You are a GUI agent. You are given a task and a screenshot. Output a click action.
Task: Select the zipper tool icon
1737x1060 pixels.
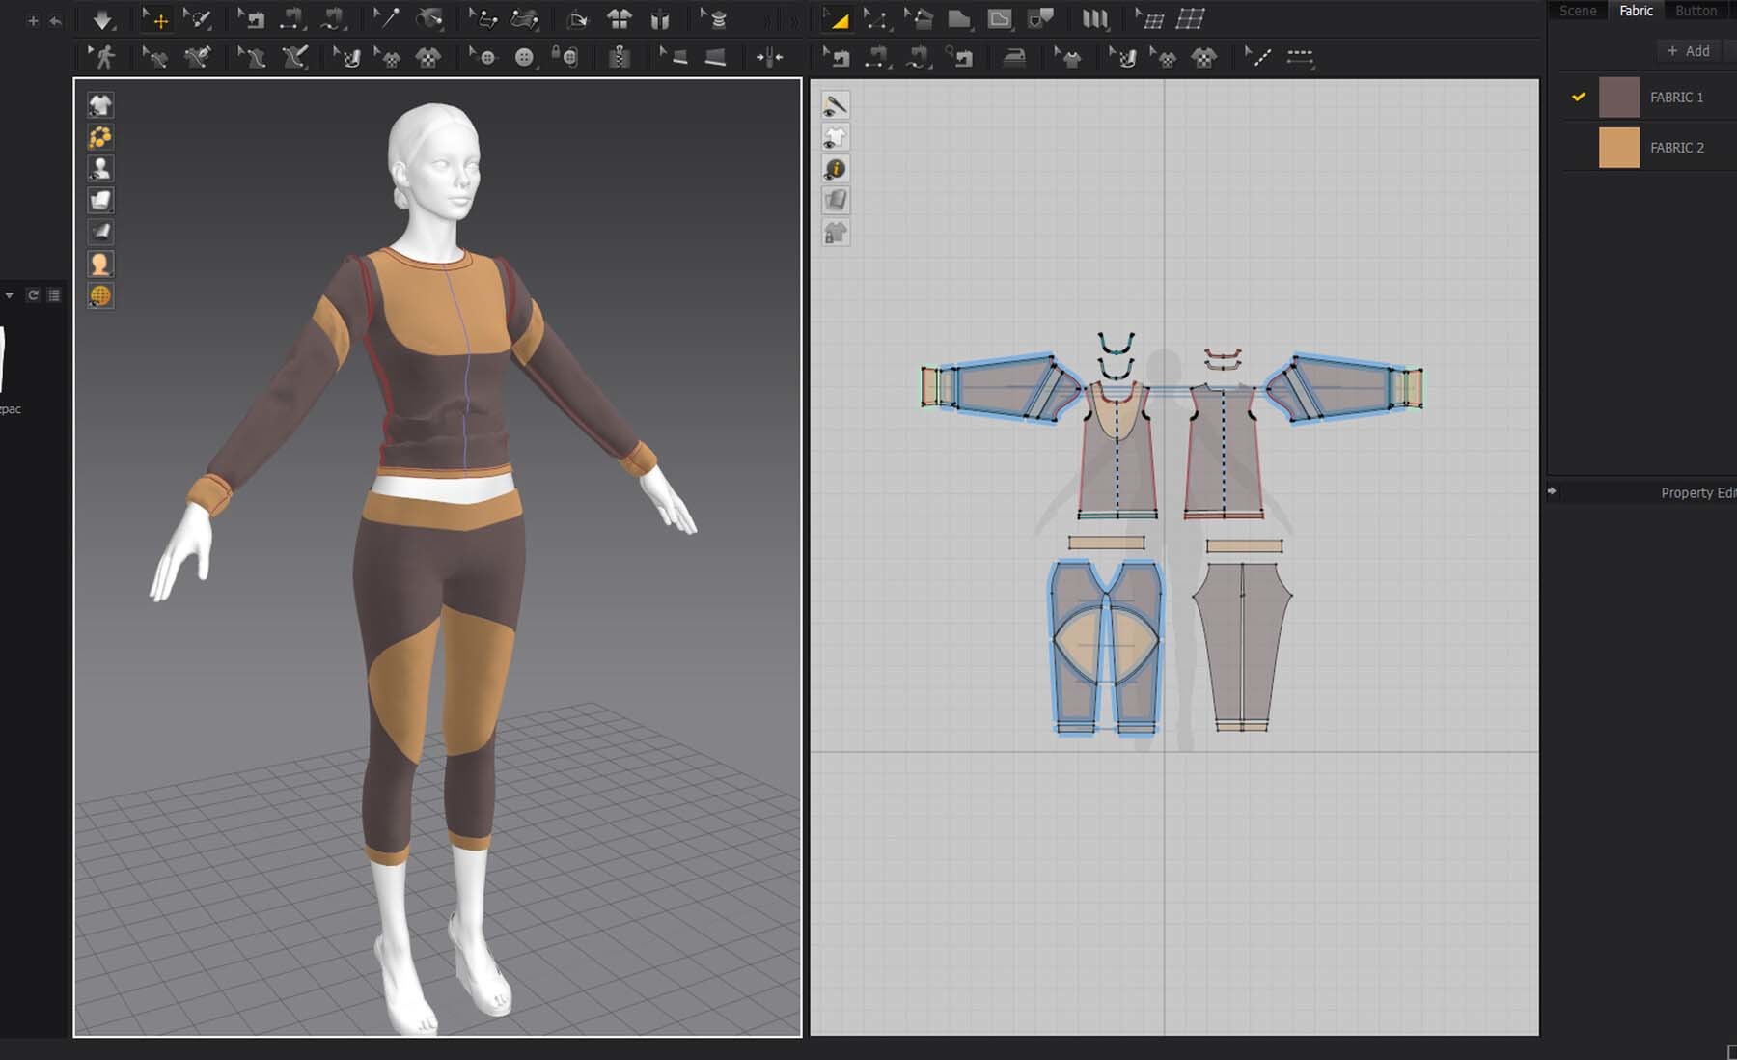(x=619, y=58)
